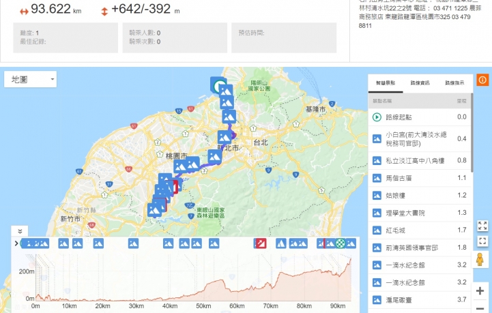This screenshot has height=313, width=492.
Task: Zoom out the map with minus
Action: [480, 308]
